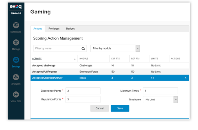Click the Challenges module cell
Image resolution: width=198 pixels, height=130 pixels.
tap(86, 65)
